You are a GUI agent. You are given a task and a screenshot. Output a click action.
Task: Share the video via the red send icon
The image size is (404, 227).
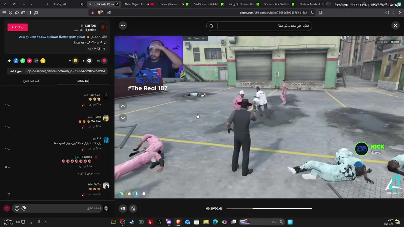pos(29,61)
